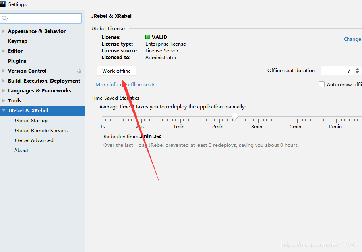Click the Offline seat duration label
Viewport: 362px width, 252px height.
291,71
